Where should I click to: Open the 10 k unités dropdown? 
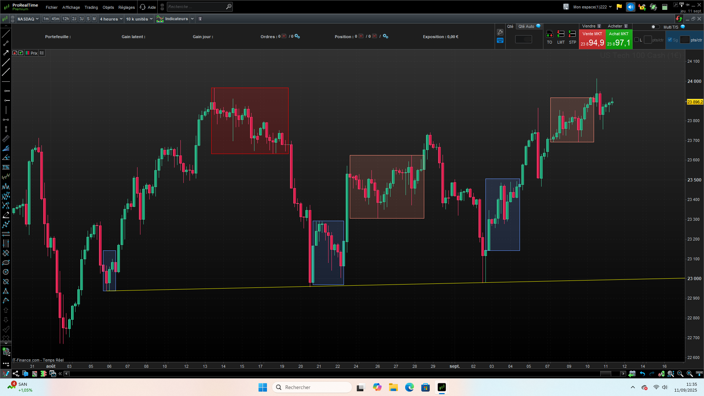pyautogui.click(x=139, y=19)
